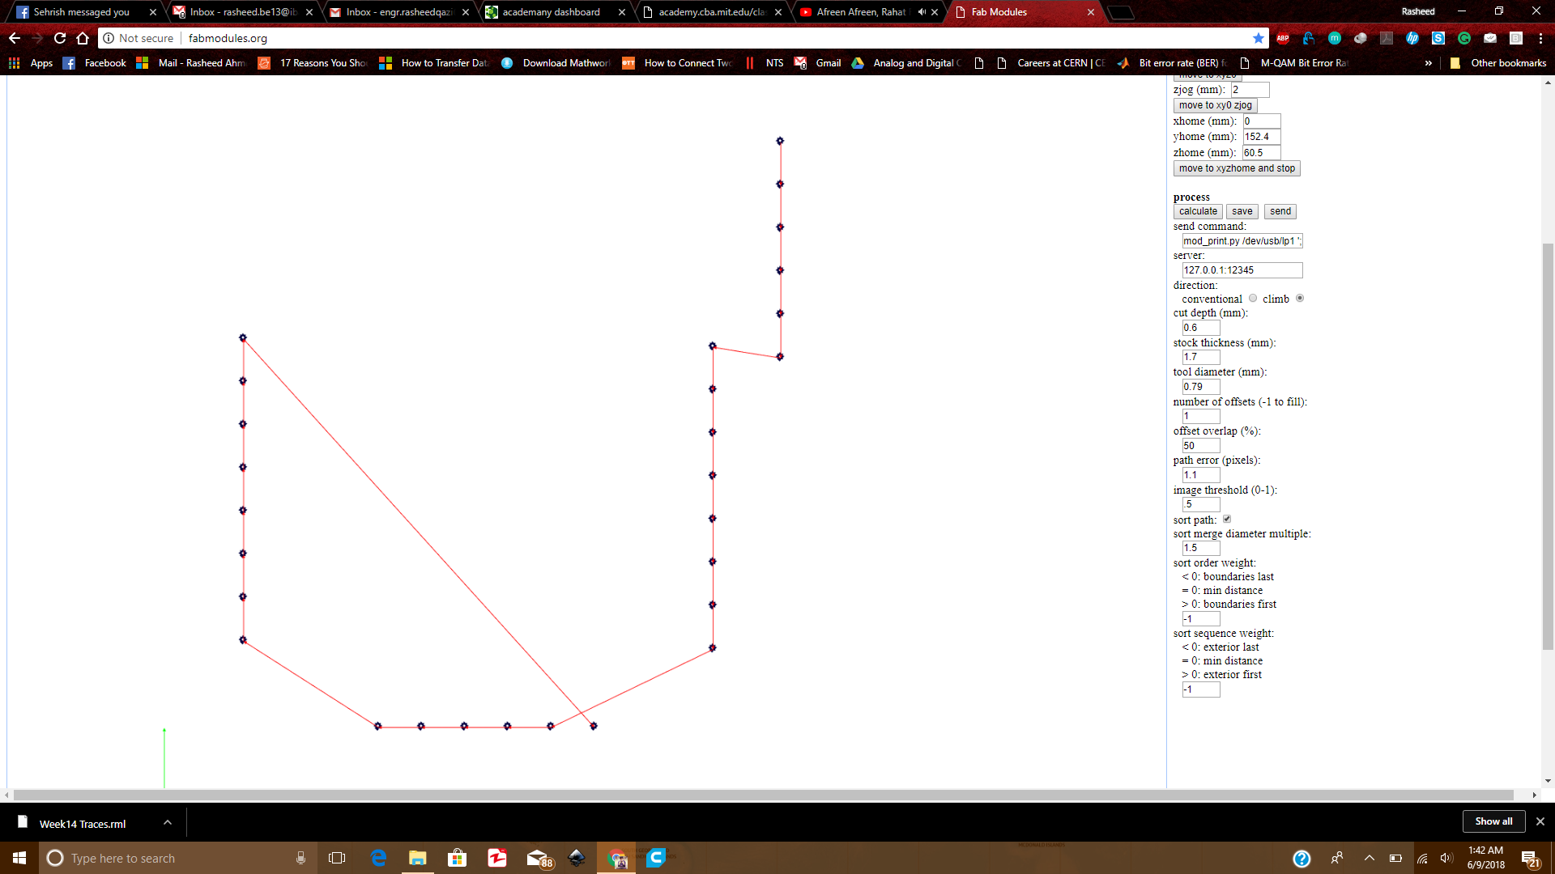The image size is (1555, 874).
Task: Click the move to xyzhome and stop button
Action: coord(1236,168)
